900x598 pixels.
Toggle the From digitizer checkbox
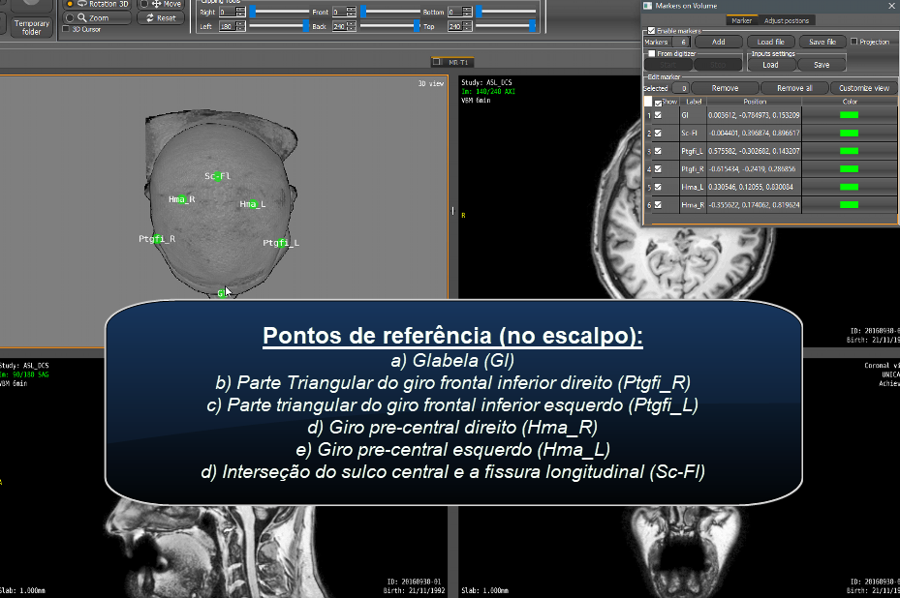651,53
